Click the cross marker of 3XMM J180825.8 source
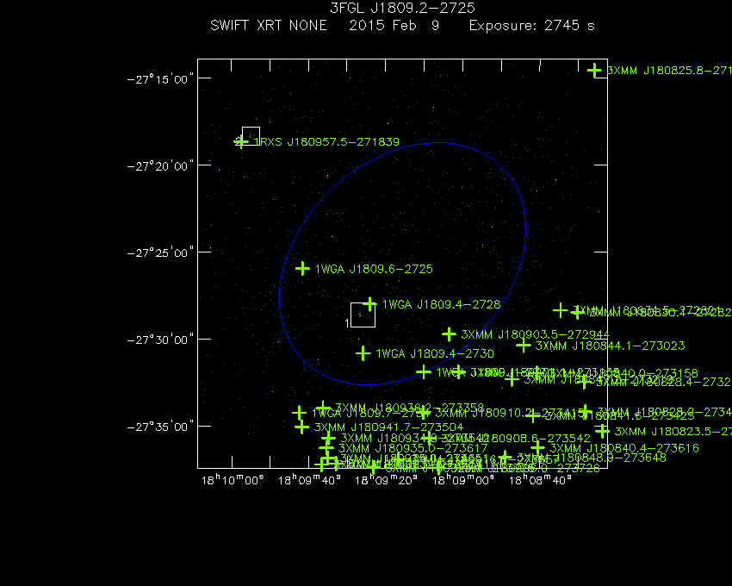This screenshot has height=586, width=732. [594, 71]
